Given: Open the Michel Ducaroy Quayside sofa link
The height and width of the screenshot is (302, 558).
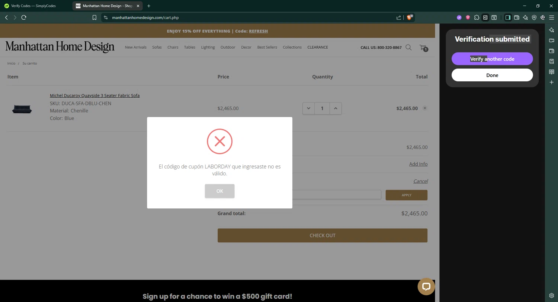Looking at the screenshot, I should pos(94,95).
